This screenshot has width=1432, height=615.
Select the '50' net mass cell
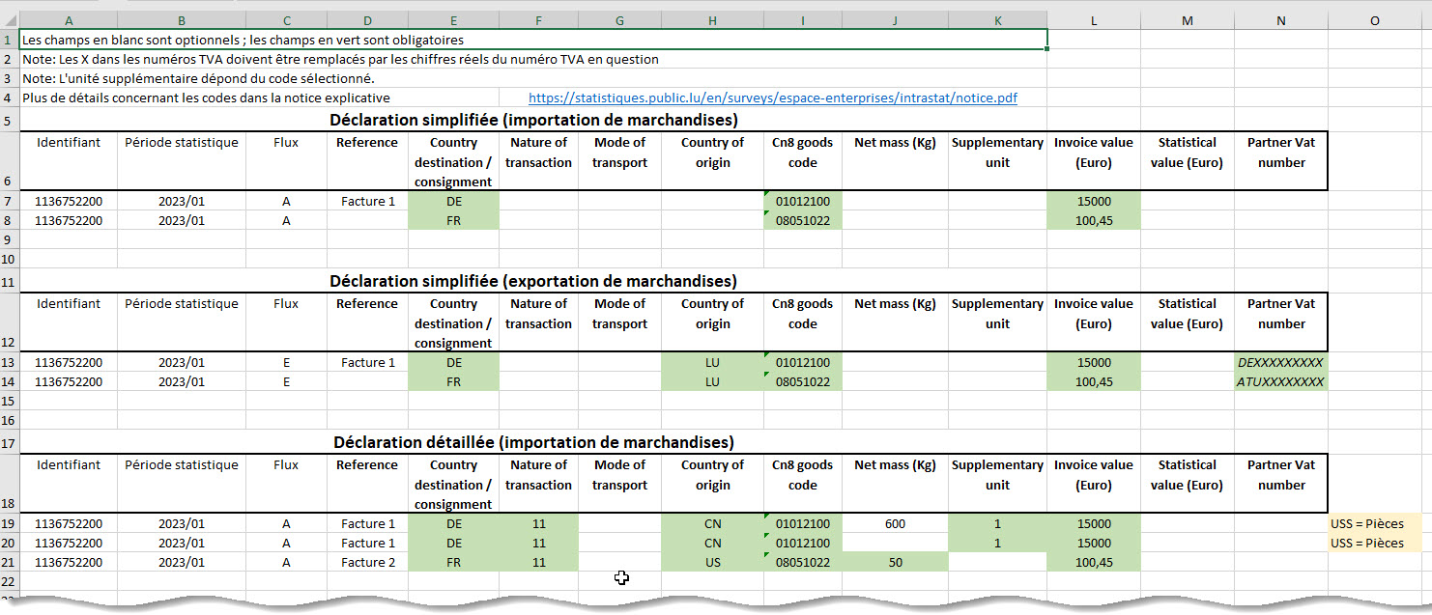click(x=895, y=562)
